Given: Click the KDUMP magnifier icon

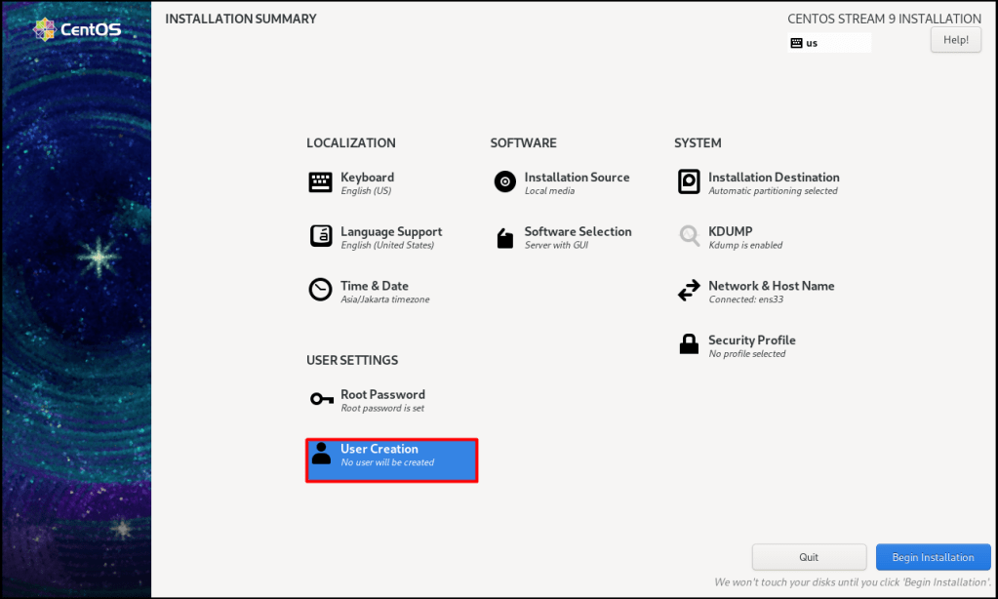Looking at the screenshot, I should click(x=689, y=236).
